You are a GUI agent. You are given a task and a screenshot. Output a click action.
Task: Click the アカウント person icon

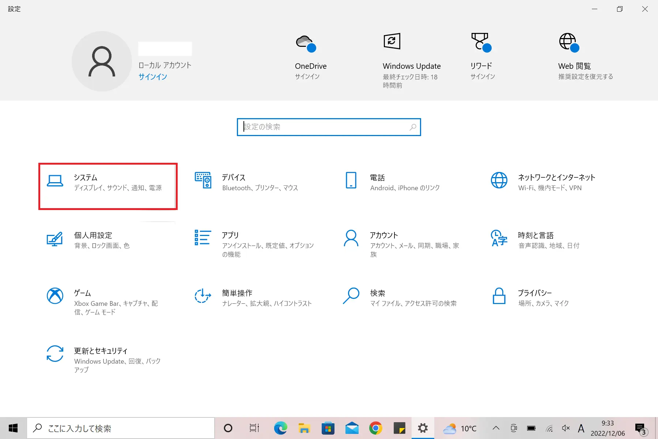click(x=351, y=238)
